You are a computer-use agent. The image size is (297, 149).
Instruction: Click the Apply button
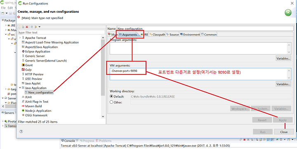click(283, 120)
